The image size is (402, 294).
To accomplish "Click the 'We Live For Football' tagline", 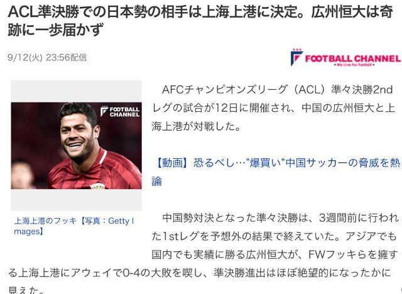I will click(354, 65).
